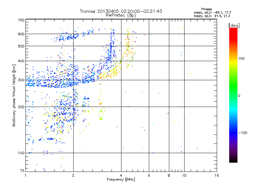Click the colorbar tick label '0'
Viewport: 255px width, 191px height.
click(239, 96)
